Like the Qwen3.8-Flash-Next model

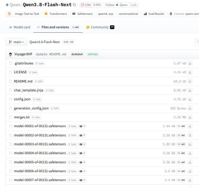[86, 5]
